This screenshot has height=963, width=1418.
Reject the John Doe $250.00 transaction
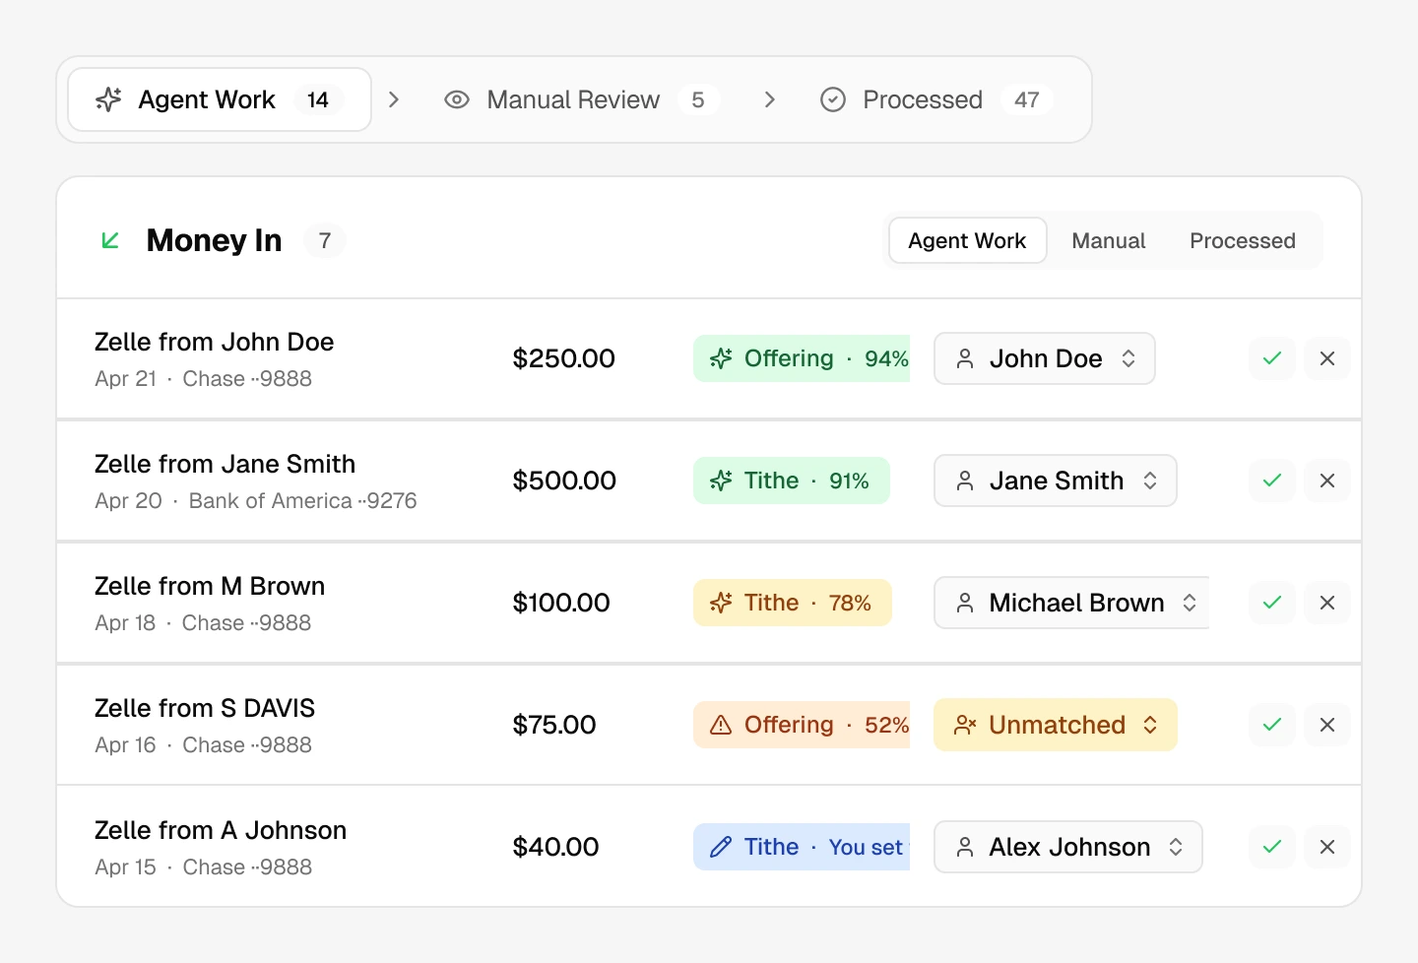pos(1327,358)
